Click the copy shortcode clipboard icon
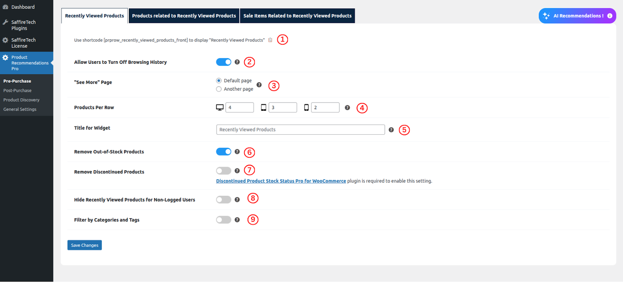Image resolution: width=623 pixels, height=282 pixels. pyautogui.click(x=270, y=40)
